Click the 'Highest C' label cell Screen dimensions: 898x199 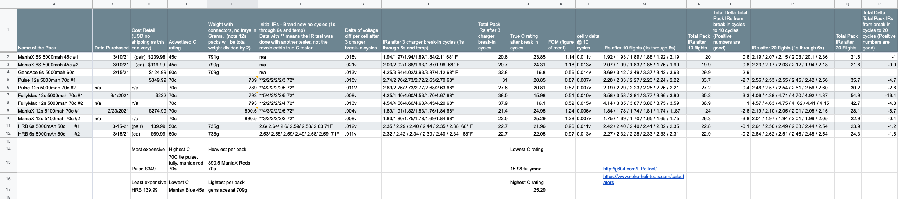pos(187,149)
